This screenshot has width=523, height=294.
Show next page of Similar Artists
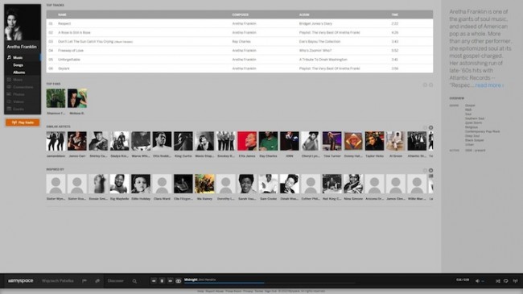click(431, 127)
